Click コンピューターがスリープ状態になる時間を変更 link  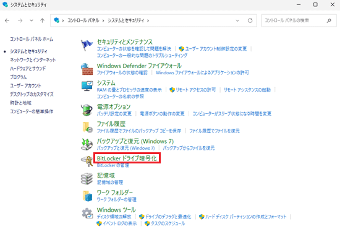pyautogui.click(x=232, y=114)
